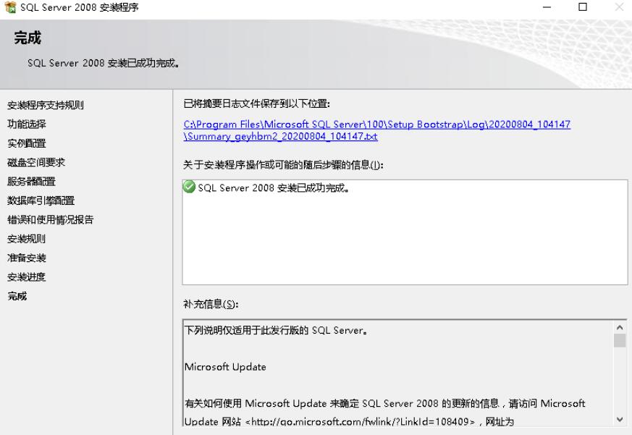Select the 安装程序支持规则 step
632x435 pixels.
click(46, 105)
